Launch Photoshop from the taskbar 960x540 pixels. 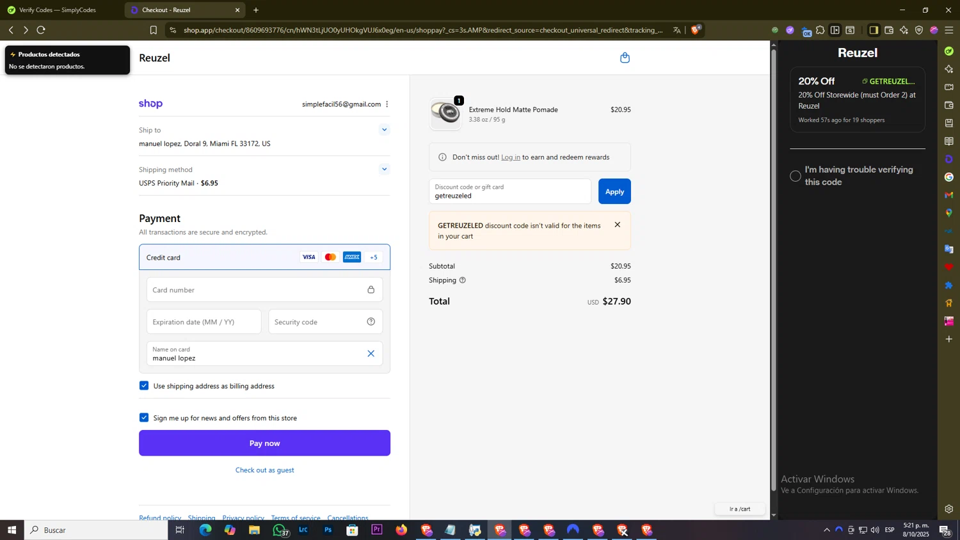click(x=328, y=530)
